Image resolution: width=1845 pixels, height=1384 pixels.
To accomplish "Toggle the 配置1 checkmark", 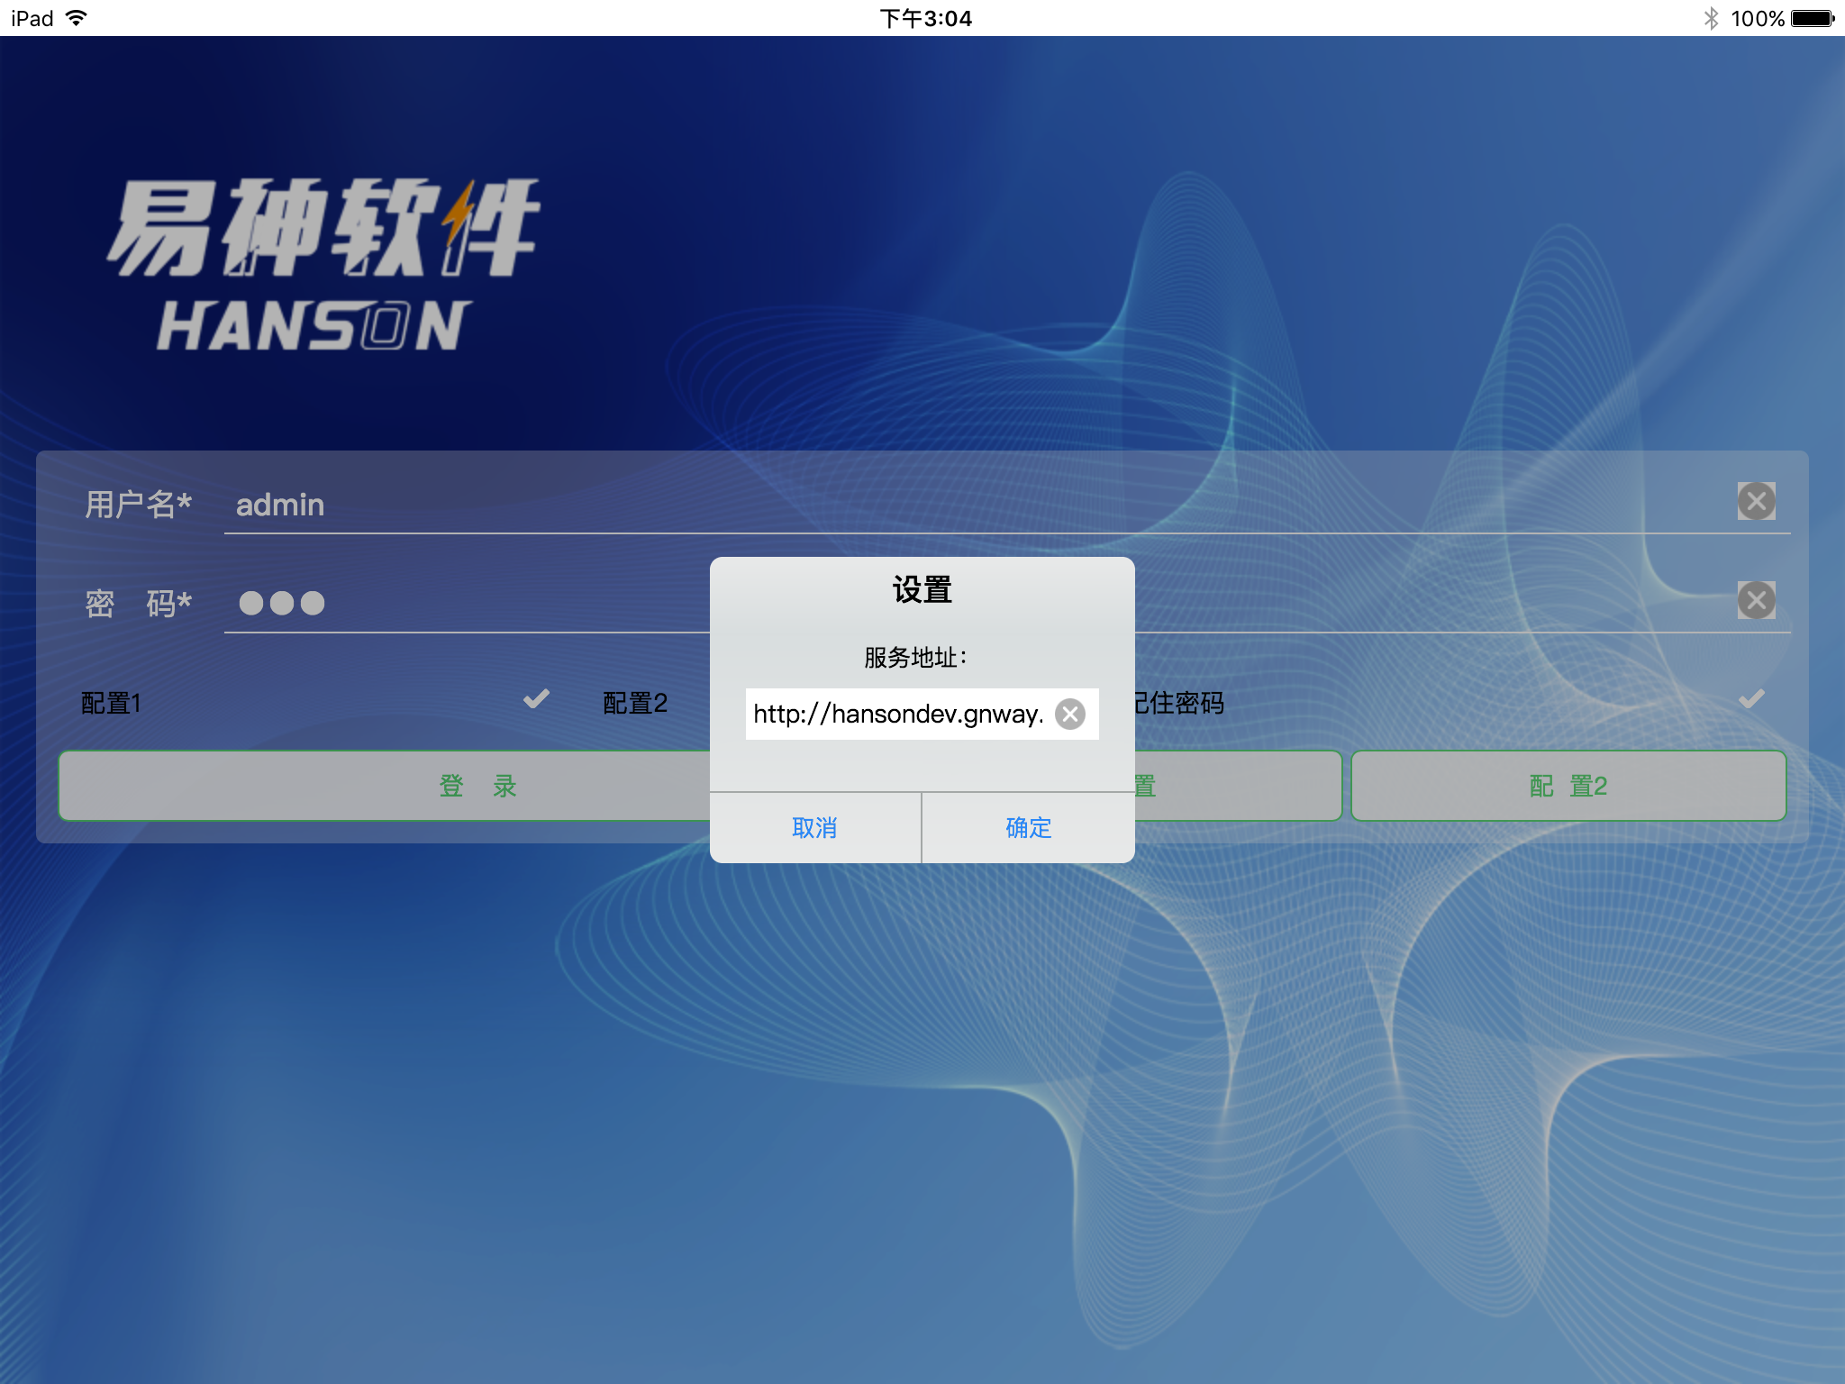I will click(x=536, y=699).
